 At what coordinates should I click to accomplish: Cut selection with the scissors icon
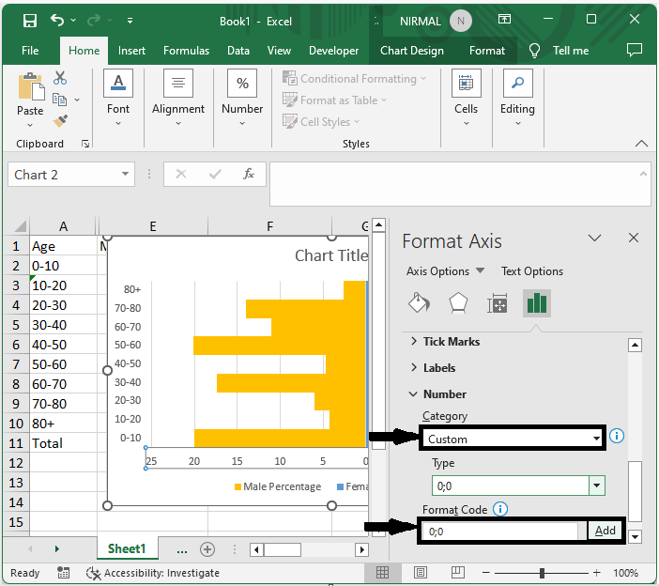[x=60, y=78]
